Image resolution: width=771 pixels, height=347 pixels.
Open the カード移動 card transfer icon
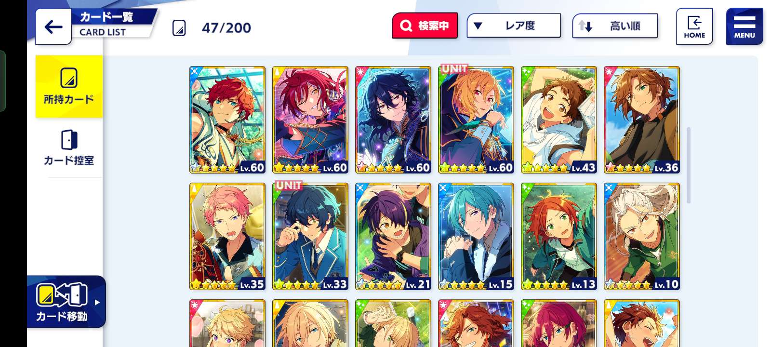click(x=62, y=295)
